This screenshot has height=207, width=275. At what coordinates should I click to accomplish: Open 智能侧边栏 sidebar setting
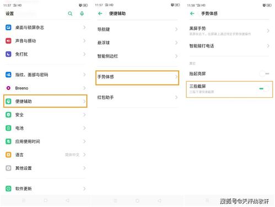pos(137,56)
